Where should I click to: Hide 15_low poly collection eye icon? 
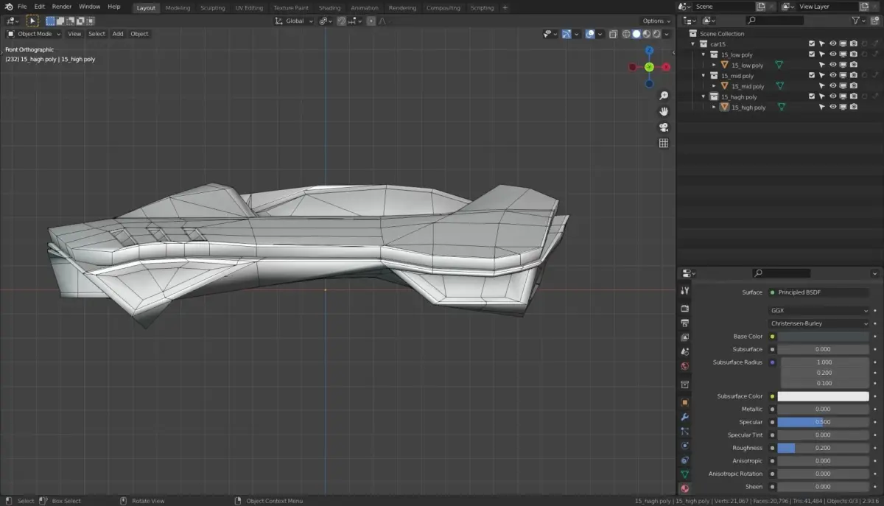833,55
